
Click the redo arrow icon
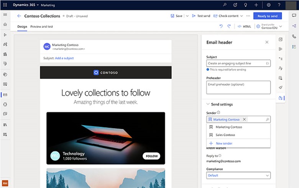[229, 26]
